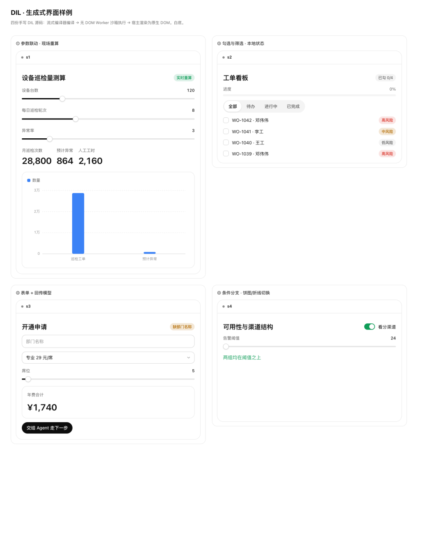Viewport: 443px width, 538px height.
Task: Open the 专业 29 元/席 plan dropdown
Action: coord(108,357)
